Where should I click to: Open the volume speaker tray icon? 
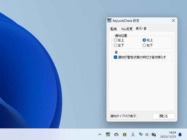click(x=147, y=135)
